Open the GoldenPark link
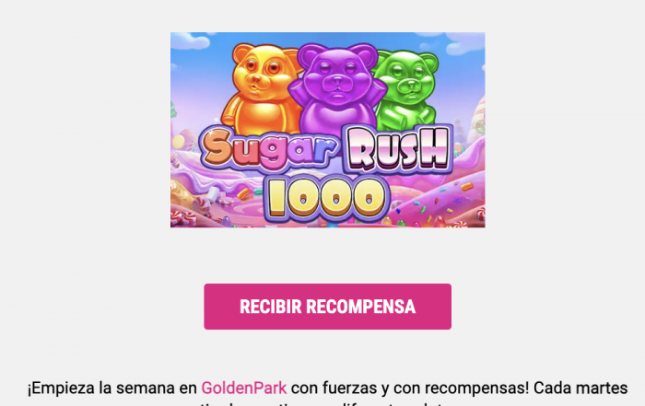Image resolution: width=645 pixels, height=406 pixels. 244,388
